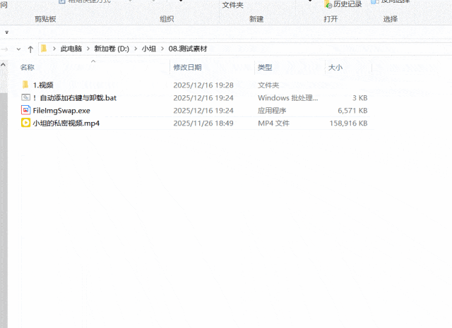Viewport: 452px width, 328px height.
Task: Expand the chevron after 此电脑 breadcrumb
Action: tap(87, 49)
